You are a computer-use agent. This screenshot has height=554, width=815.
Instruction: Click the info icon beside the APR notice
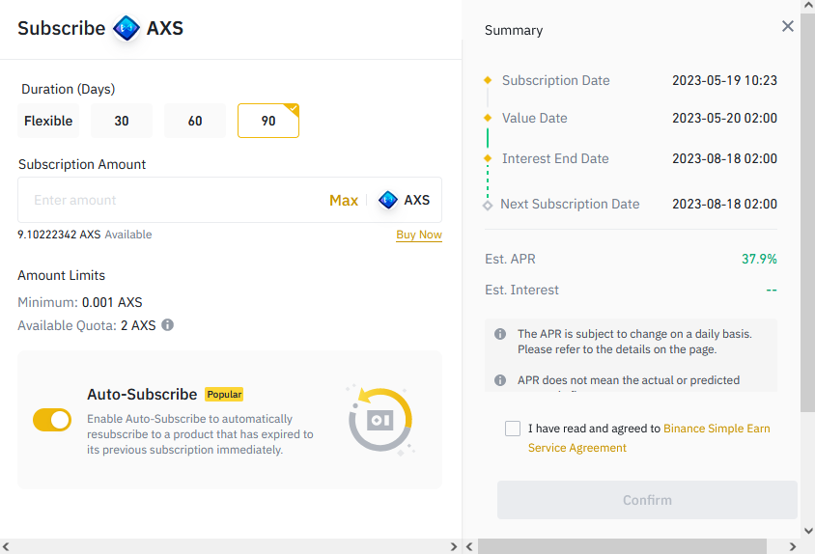[500, 334]
